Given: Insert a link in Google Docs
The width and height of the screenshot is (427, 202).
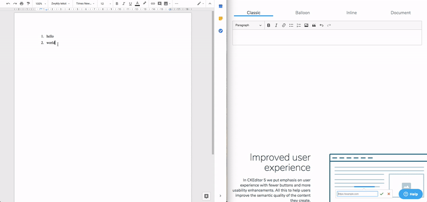Looking at the screenshot, I should click(x=153, y=4).
